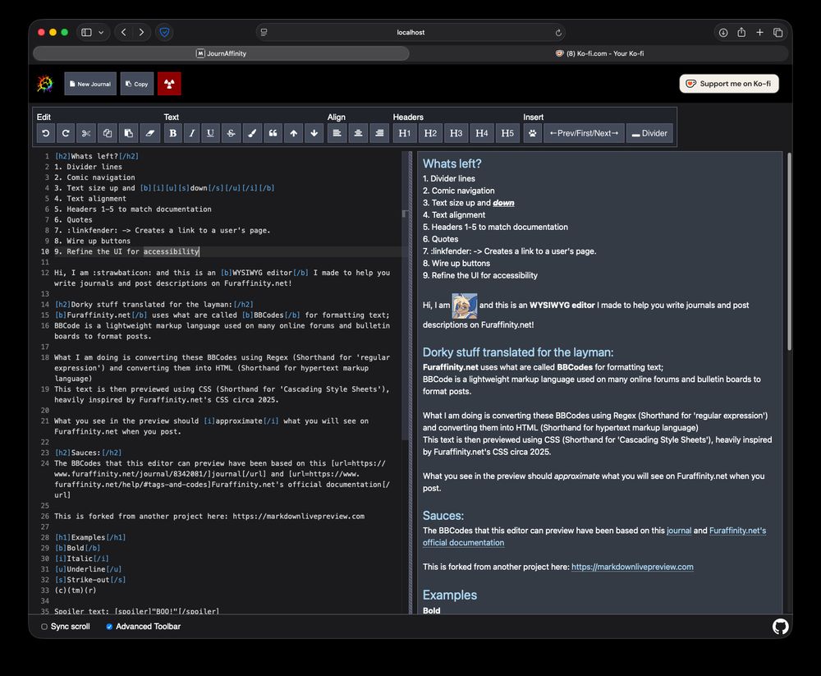Switch to Ko-fi.com browser tab
This screenshot has height=676, width=821.
pyautogui.click(x=599, y=53)
